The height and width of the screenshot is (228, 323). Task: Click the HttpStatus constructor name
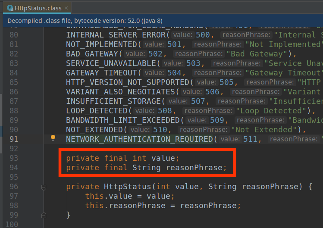(x=128, y=187)
